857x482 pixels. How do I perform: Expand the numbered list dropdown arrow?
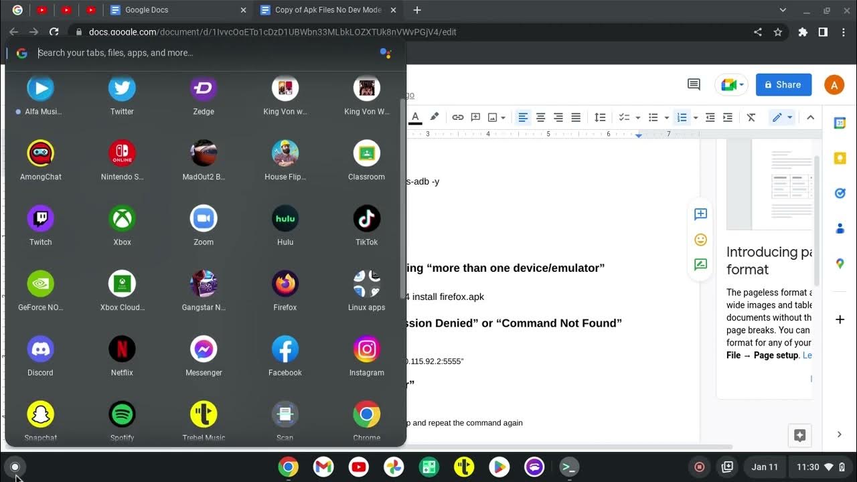point(696,118)
